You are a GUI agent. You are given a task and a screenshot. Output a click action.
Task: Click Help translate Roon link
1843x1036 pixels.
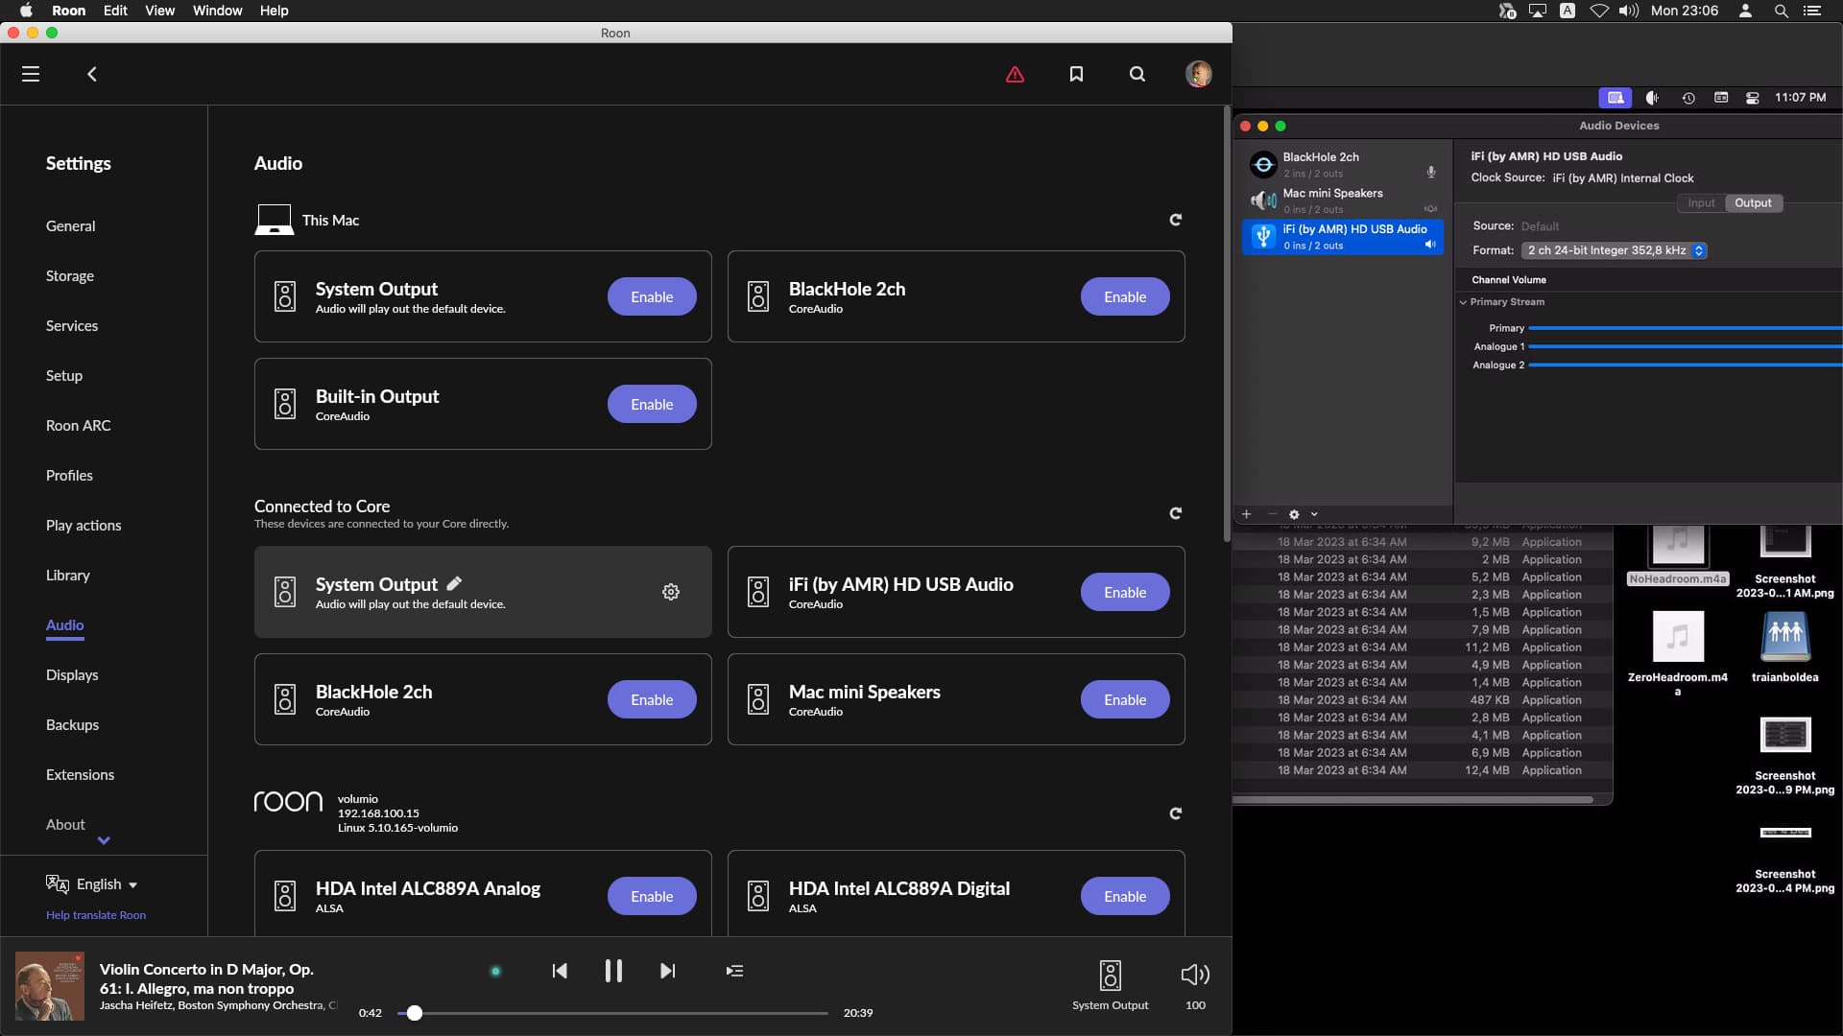(x=96, y=915)
